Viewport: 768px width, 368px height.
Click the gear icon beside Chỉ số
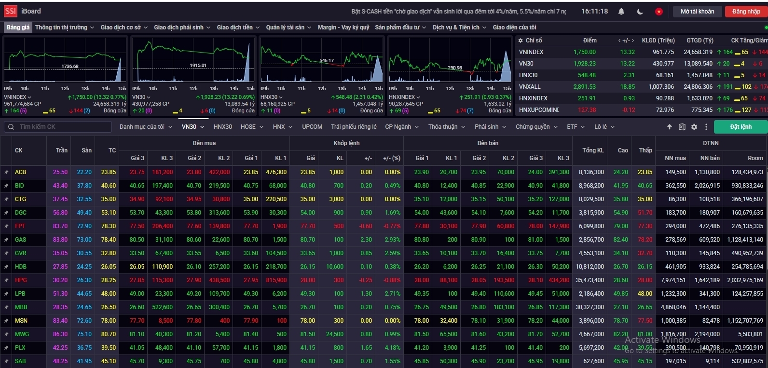(520, 41)
